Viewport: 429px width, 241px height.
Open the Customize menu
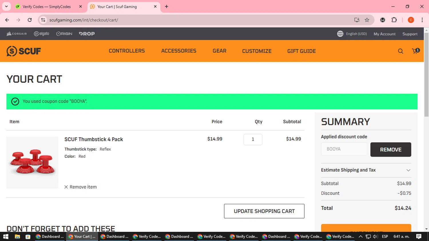tap(257, 51)
